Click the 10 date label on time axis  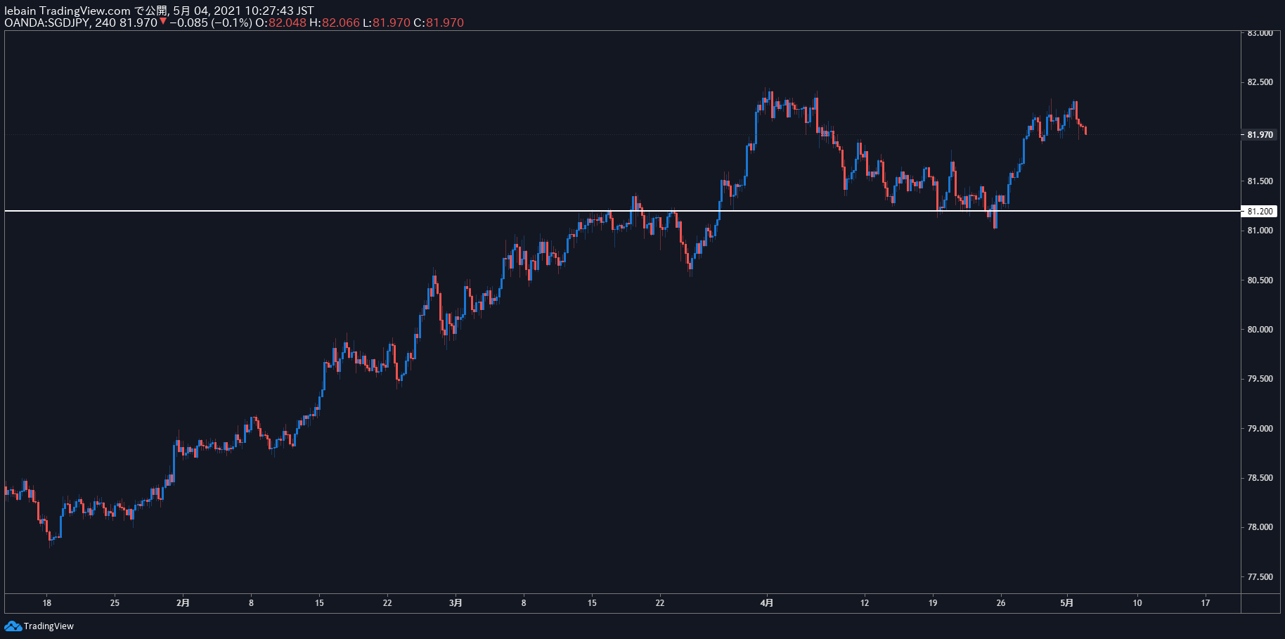coord(1137,602)
